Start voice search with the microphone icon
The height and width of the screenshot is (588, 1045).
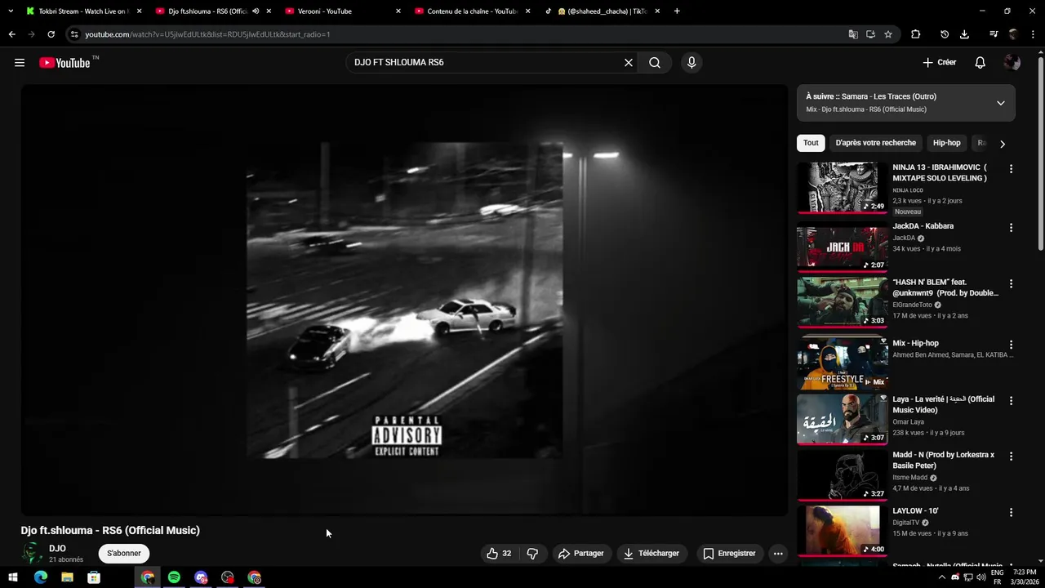coord(691,63)
